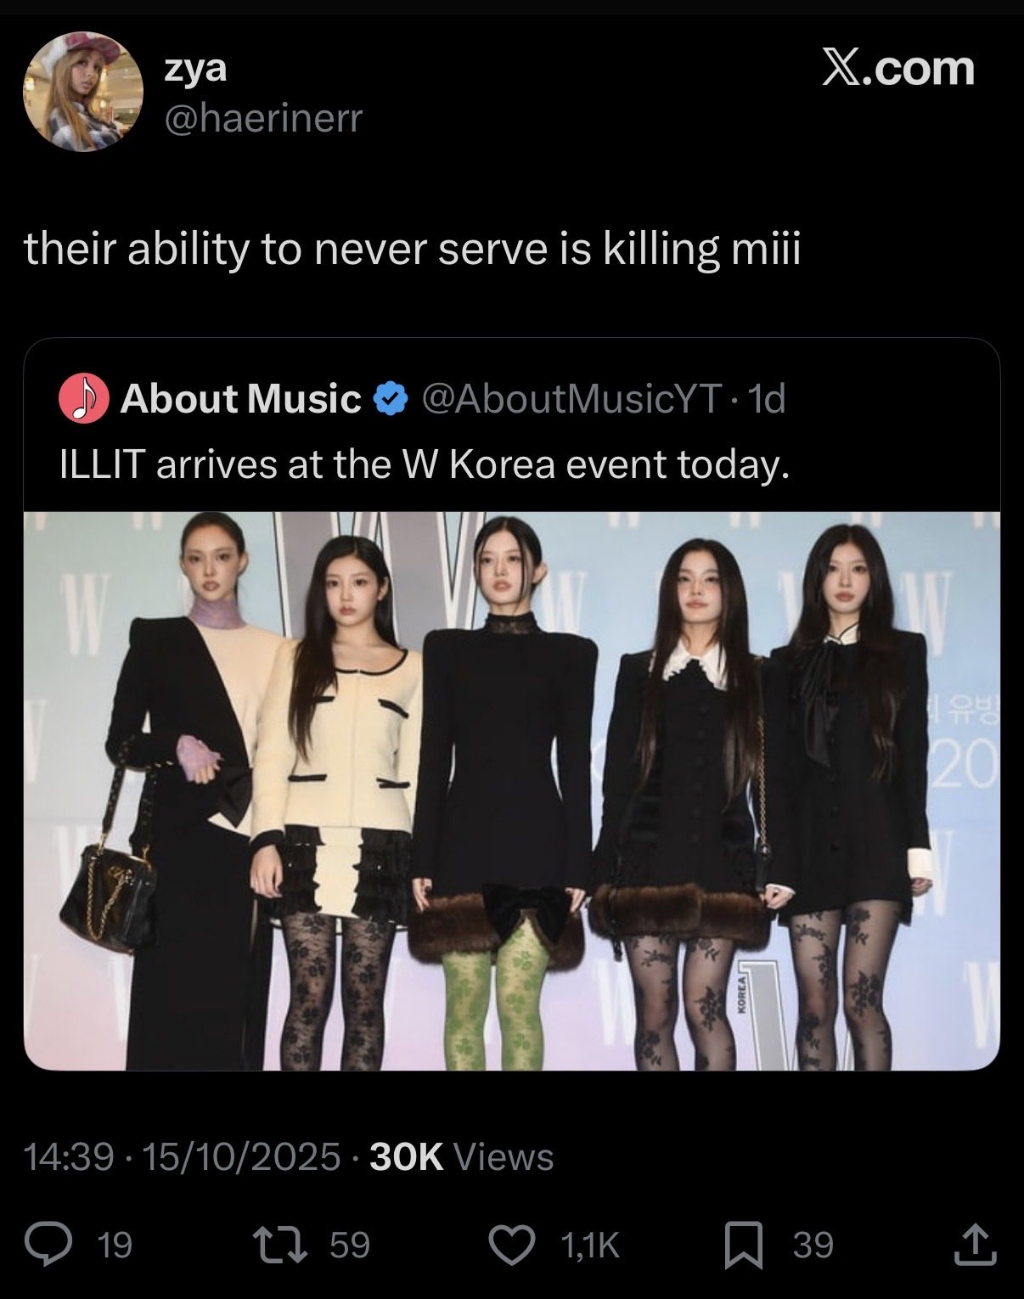Viewport: 1024px width, 1299px height.
Task: Click the blue verified badge
Action: point(390,398)
